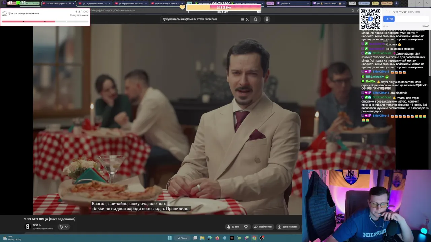431x242 pixels.
Task: Open the GEO channel name link
Action: tap(36, 225)
